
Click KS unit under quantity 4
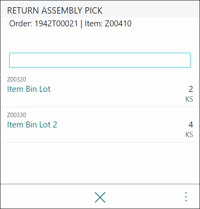(x=189, y=135)
